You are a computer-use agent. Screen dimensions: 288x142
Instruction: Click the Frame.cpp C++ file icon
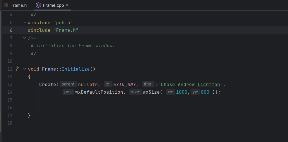[x=38, y=5]
